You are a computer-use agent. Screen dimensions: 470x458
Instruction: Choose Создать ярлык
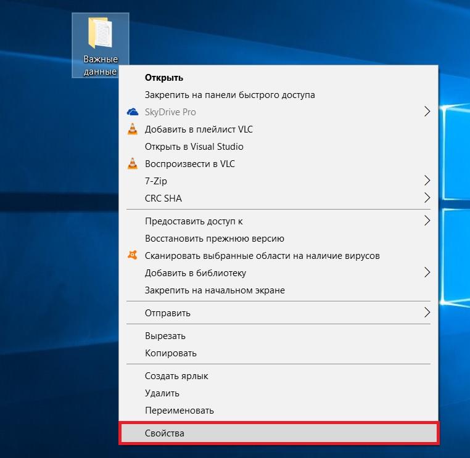278,376
